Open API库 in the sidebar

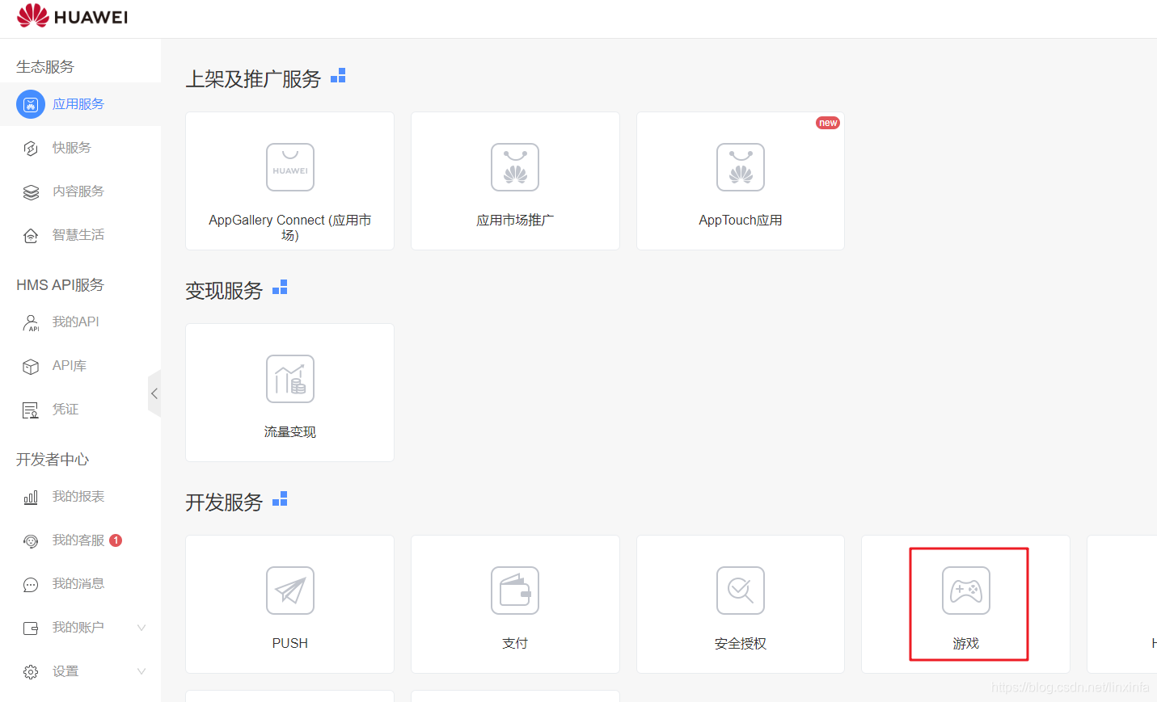coord(80,366)
